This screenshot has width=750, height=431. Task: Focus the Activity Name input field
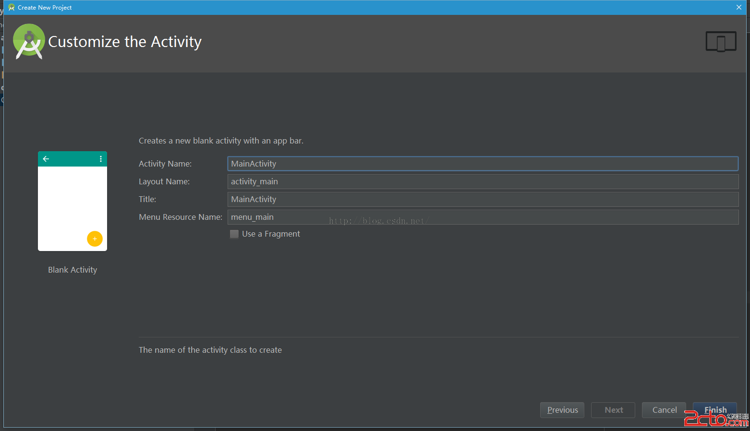click(x=483, y=164)
